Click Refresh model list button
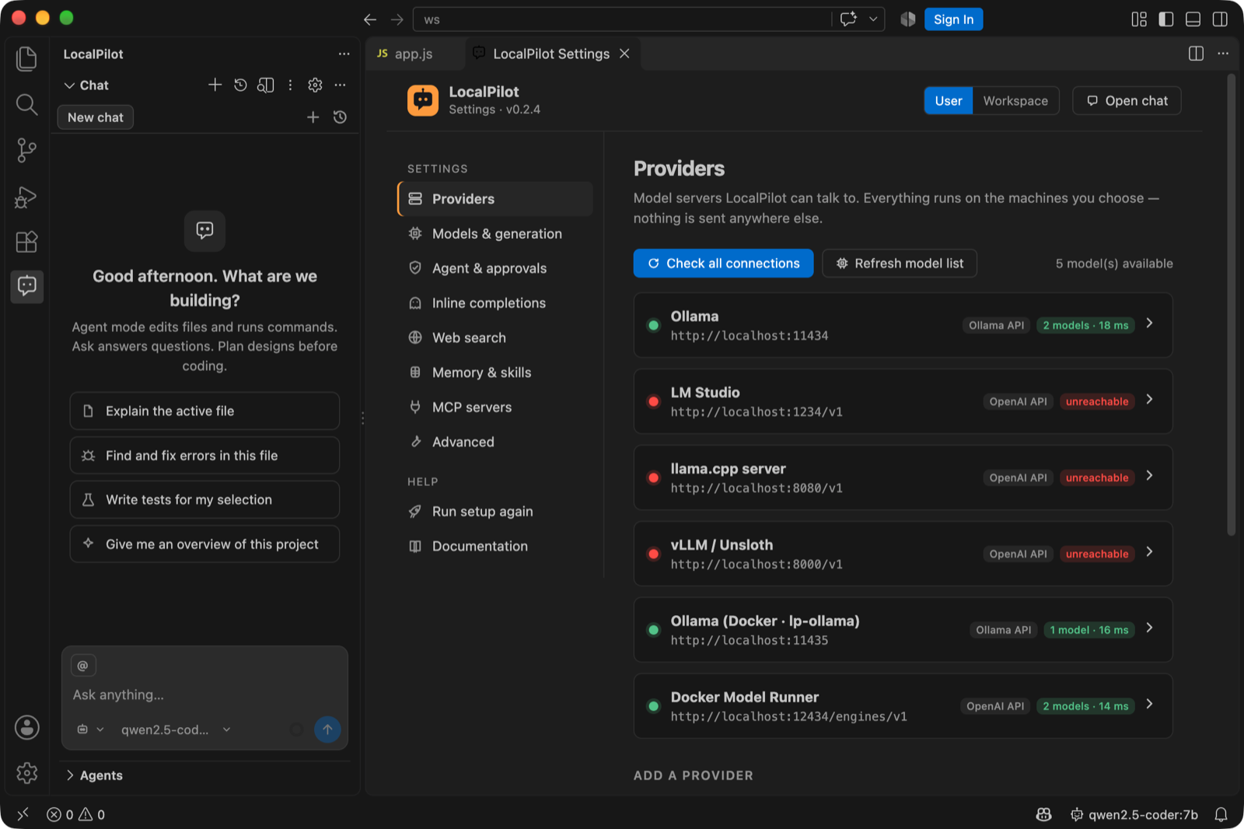Image resolution: width=1244 pixels, height=829 pixels. [900, 264]
